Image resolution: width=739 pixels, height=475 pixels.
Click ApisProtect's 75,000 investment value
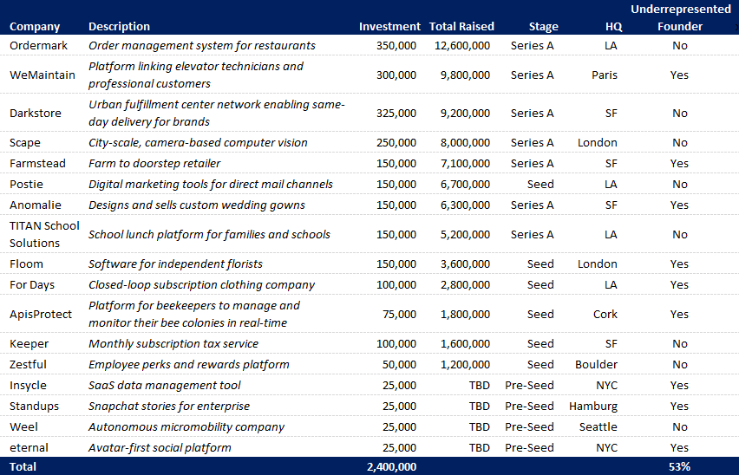point(400,314)
